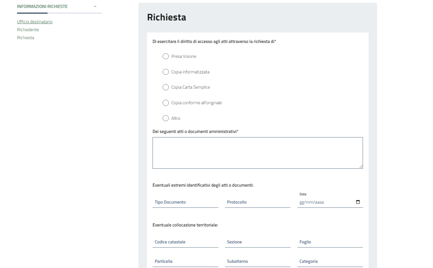Select the Presa Visione radio option
This screenshot has width=433, height=268.
tap(166, 56)
